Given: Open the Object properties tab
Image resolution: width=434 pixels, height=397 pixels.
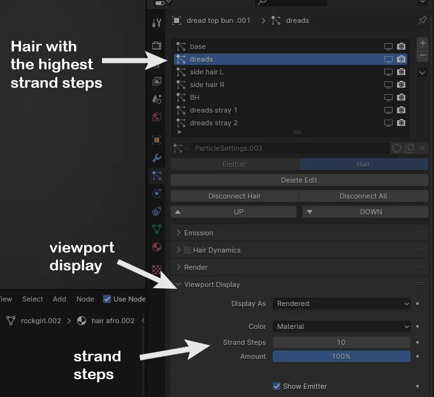Looking at the screenshot, I should point(157,140).
